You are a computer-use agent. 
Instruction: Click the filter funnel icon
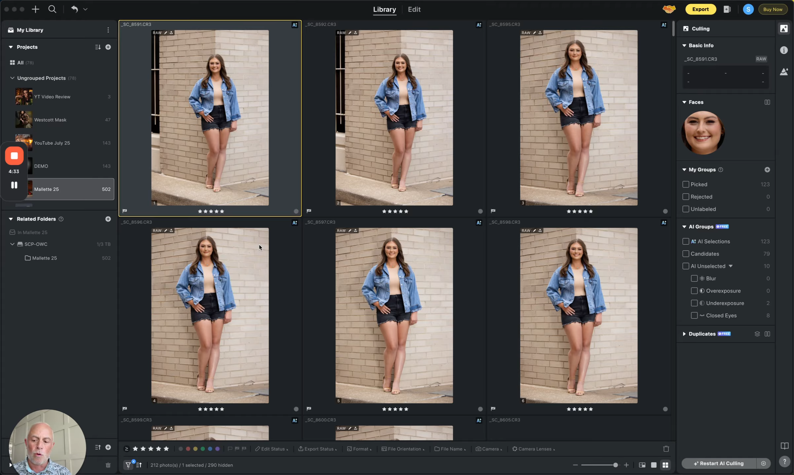click(128, 465)
